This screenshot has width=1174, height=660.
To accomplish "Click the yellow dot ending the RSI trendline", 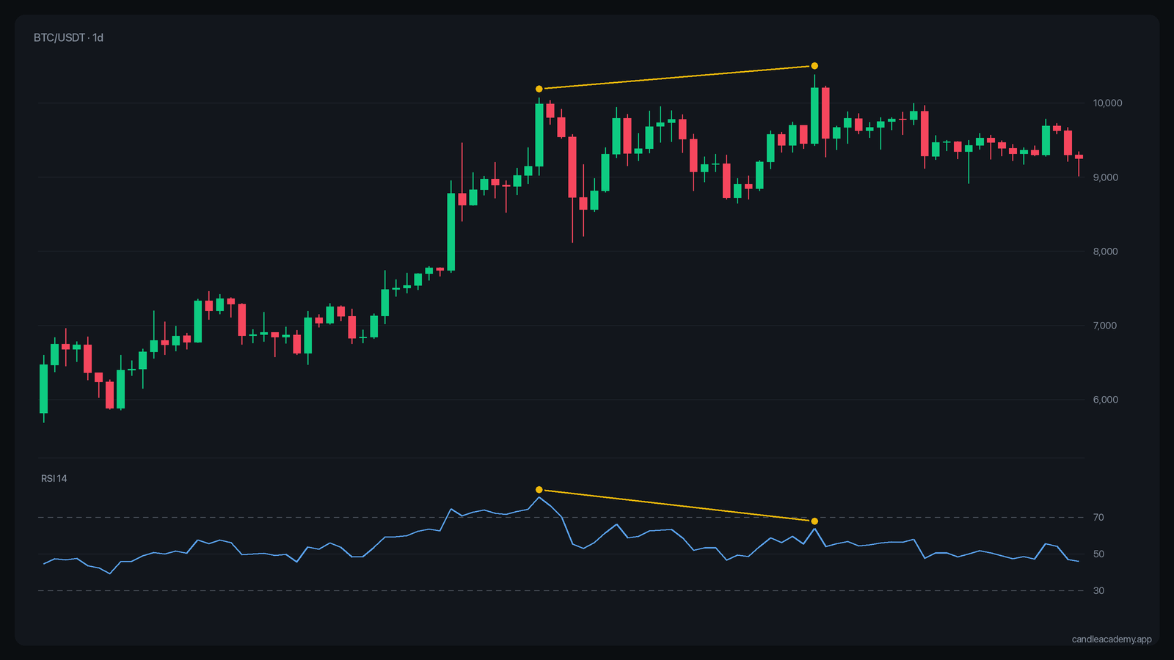I will coord(814,521).
